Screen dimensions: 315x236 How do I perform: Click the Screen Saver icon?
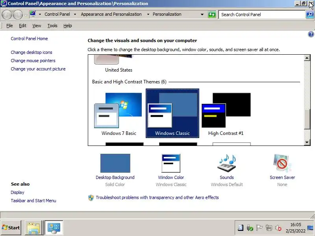[x=282, y=163]
